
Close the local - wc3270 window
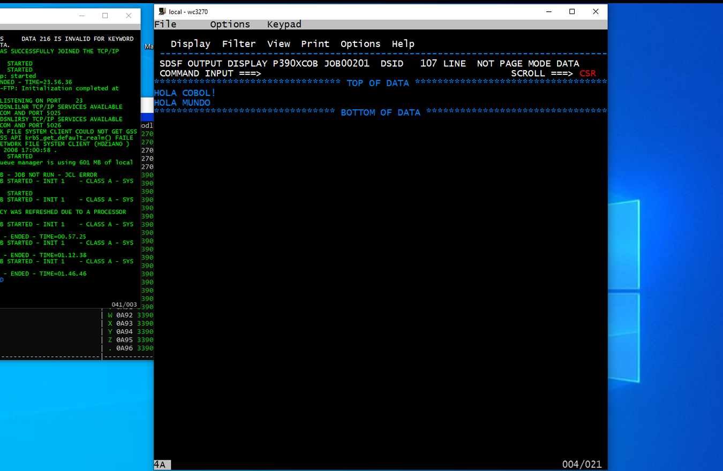click(596, 12)
